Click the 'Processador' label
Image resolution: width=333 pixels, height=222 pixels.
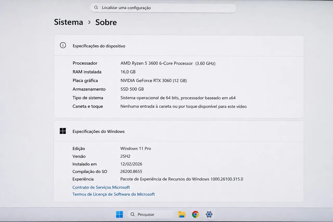click(x=85, y=63)
